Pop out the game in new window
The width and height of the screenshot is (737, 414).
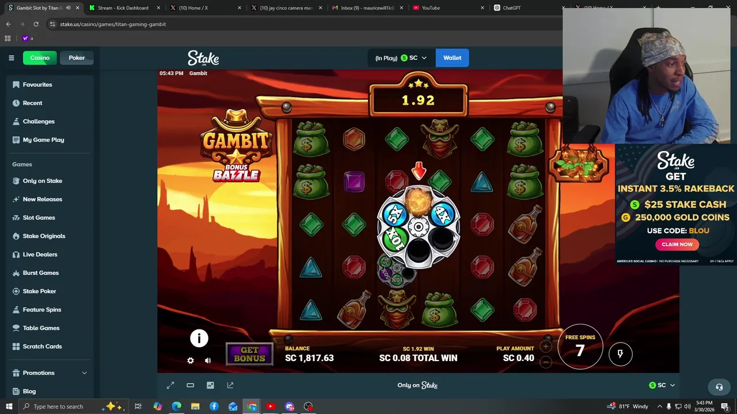pyautogui.click(x=230, y=385)
